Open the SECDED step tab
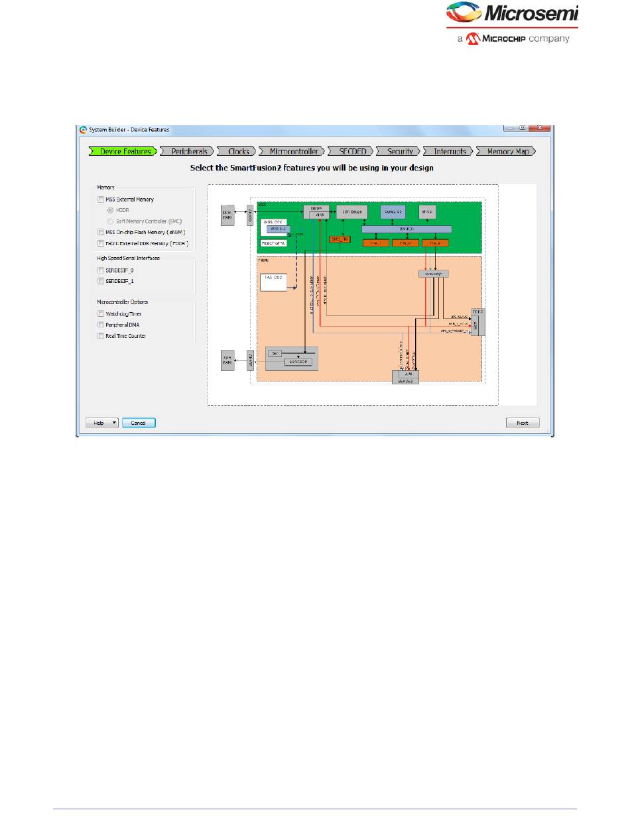 pyautogui.click(x=352, y=151)
